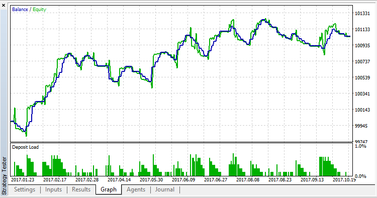Click the 2017.06.27 date label
Screen dimensions: 377x198
coord(216,180)
